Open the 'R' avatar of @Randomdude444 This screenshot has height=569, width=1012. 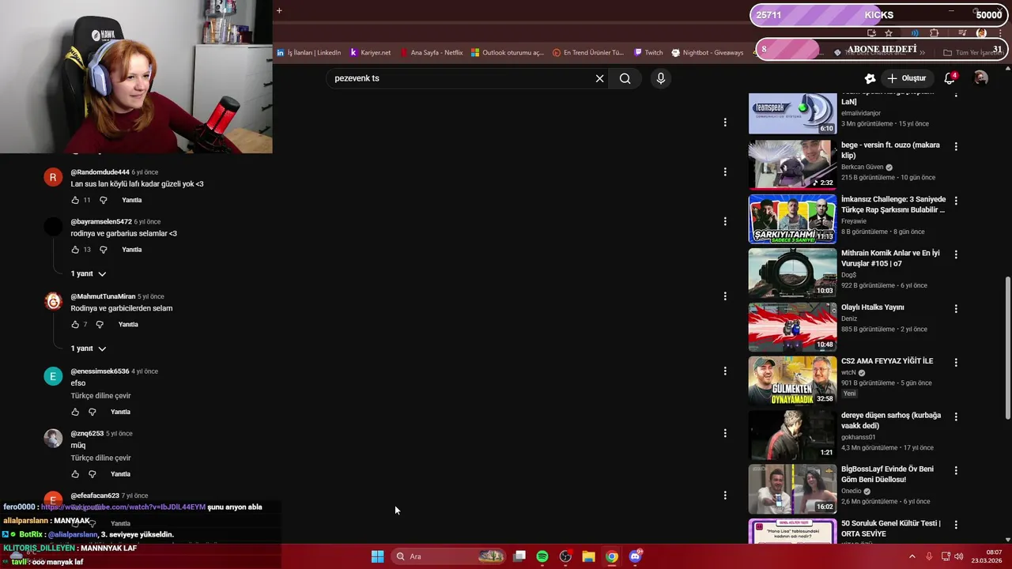[53, 177]
